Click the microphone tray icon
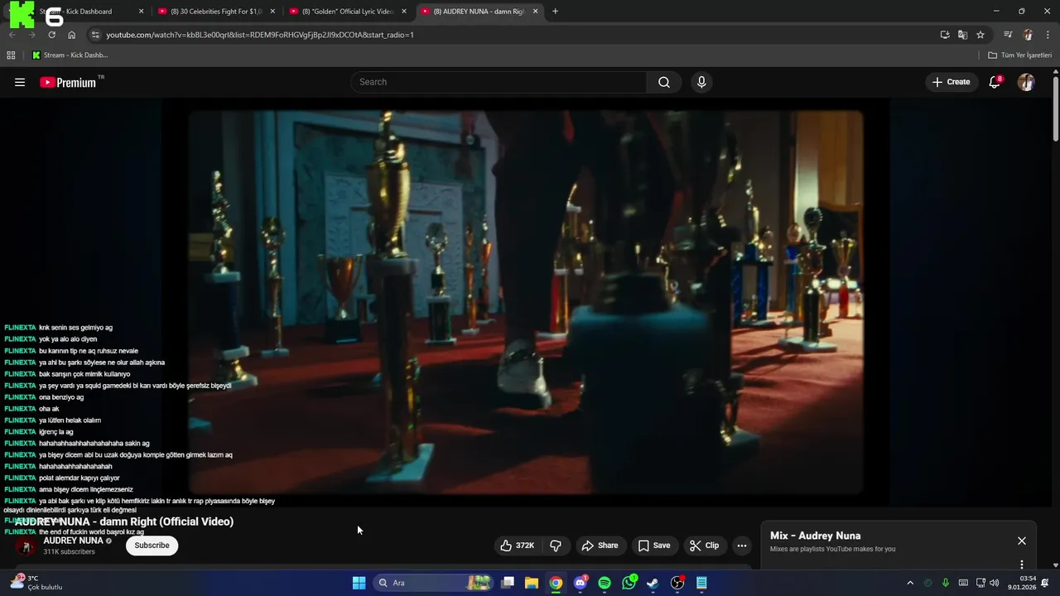1060x596 pixels. pos(946,583)
